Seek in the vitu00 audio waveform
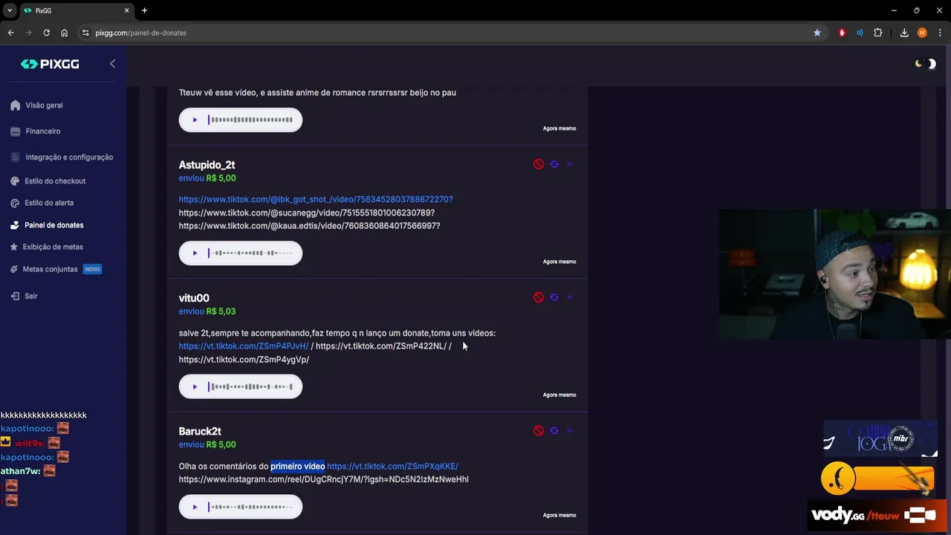This screenshot has height=535, width=951. click(x=250, y=386)
